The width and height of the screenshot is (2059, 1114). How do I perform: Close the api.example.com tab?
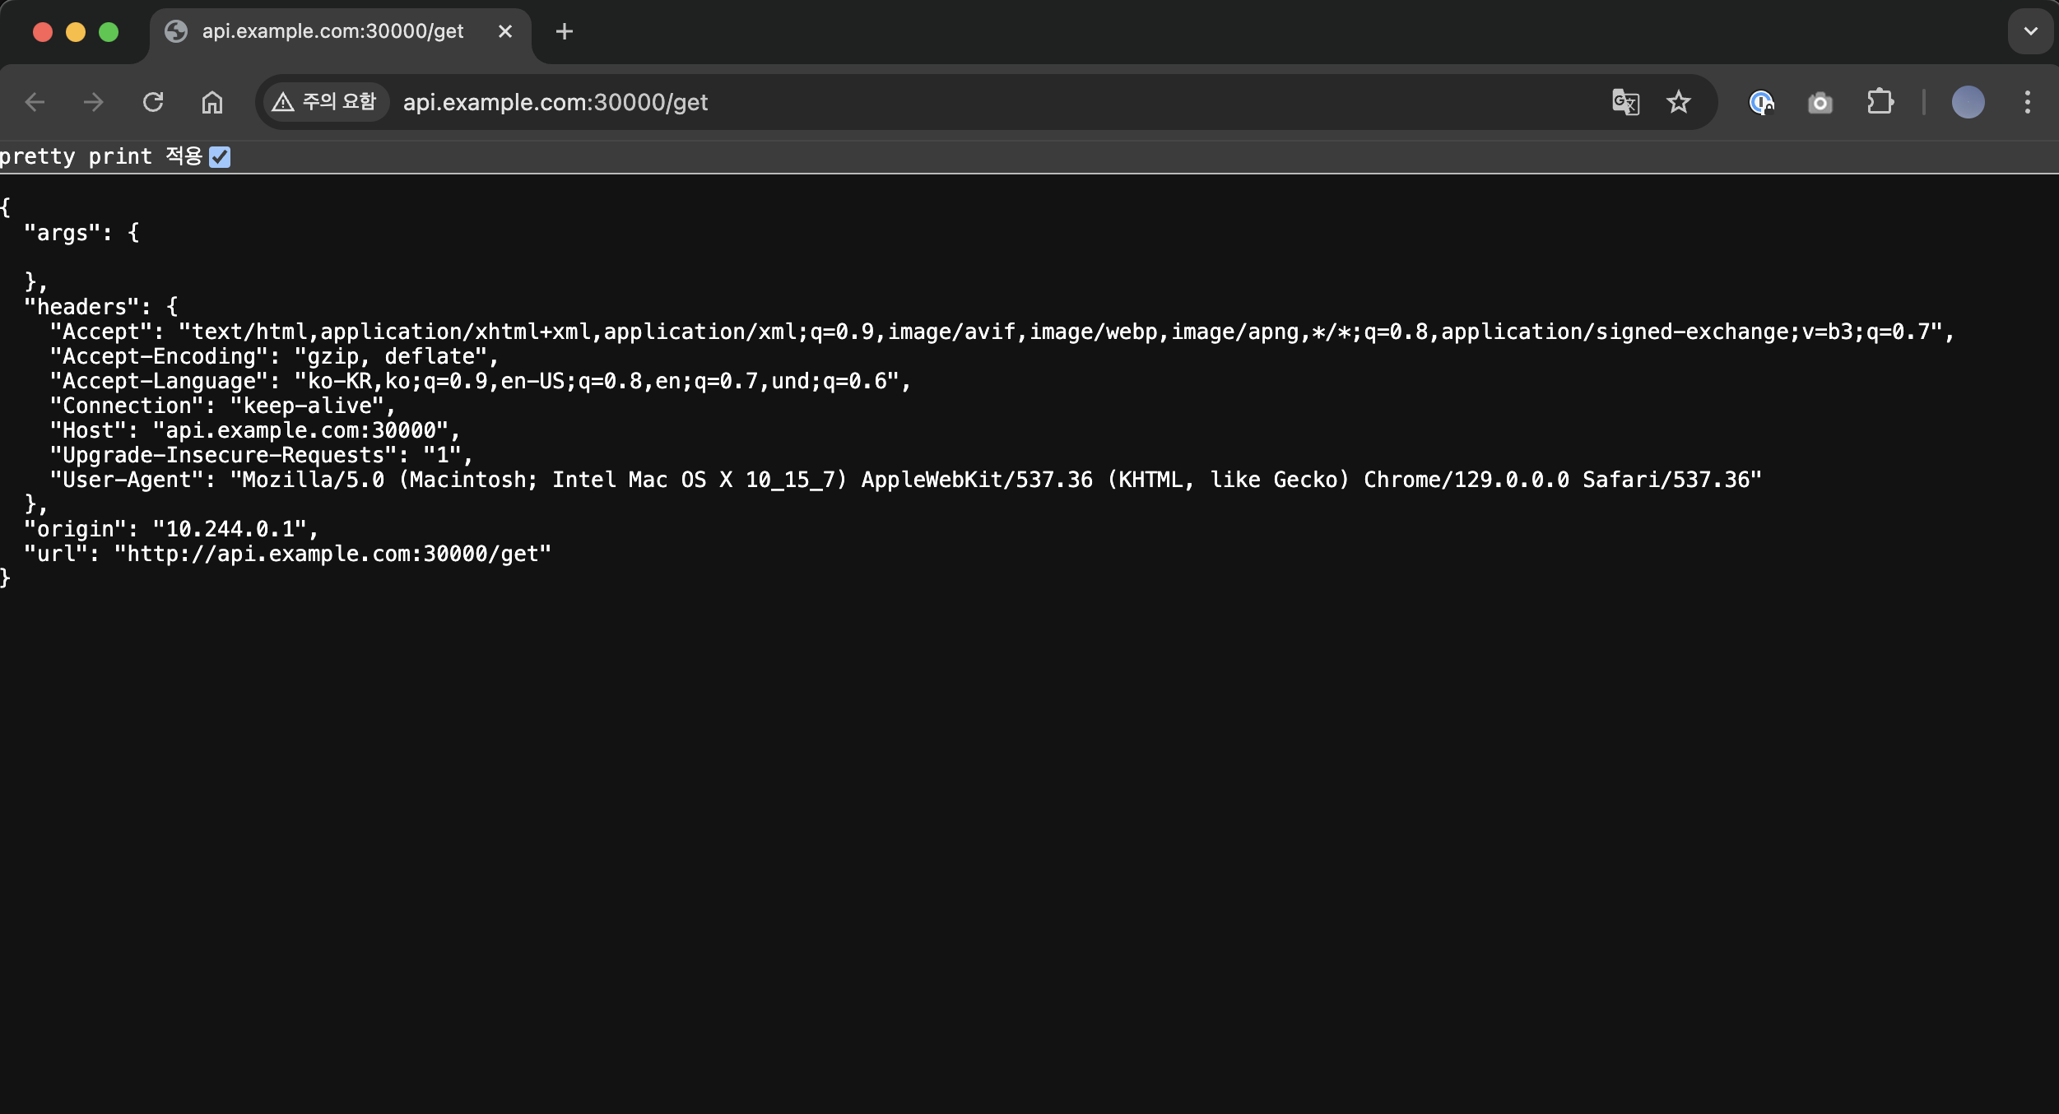pyautogui.click(x=505, y=31)
